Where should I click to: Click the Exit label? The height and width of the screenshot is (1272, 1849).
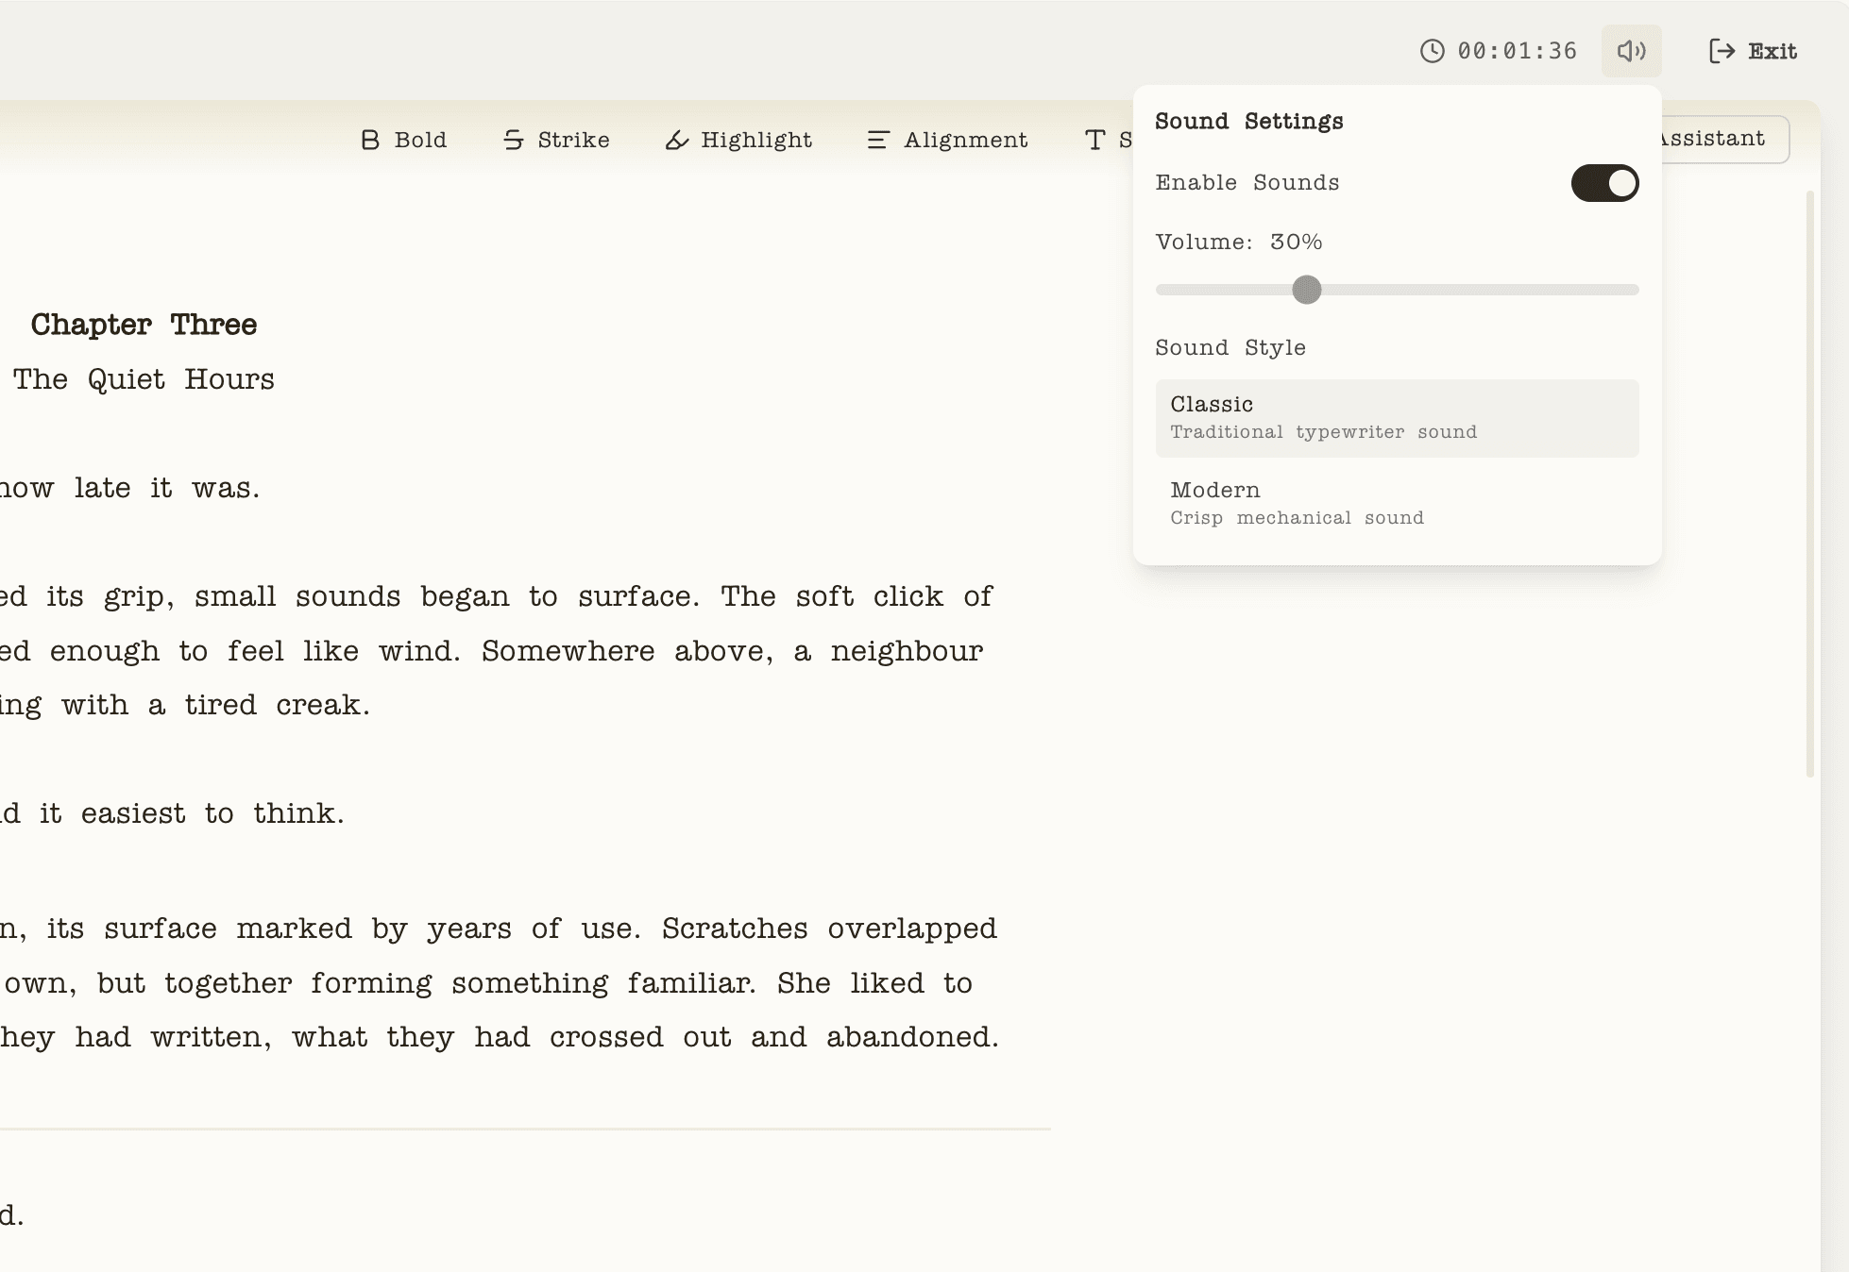click(1772, 51)
